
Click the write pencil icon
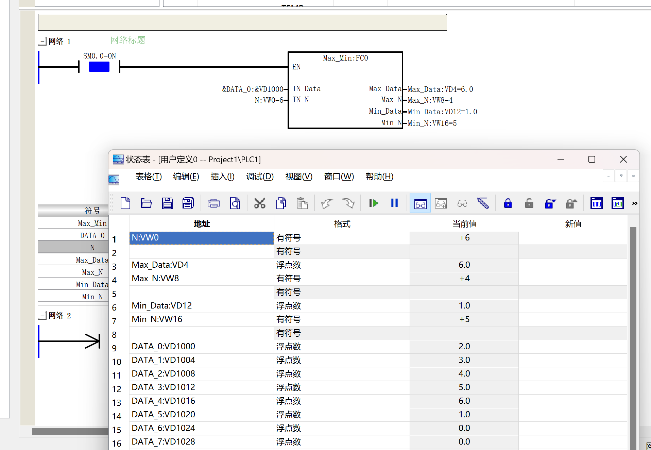(x=483, y=203)
